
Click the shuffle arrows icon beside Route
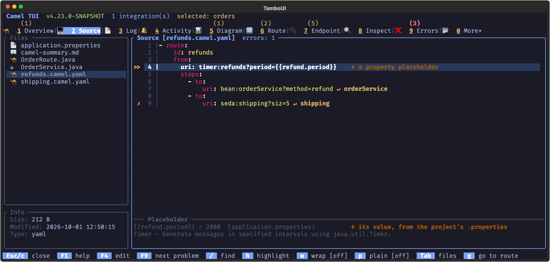click(250, 31)
